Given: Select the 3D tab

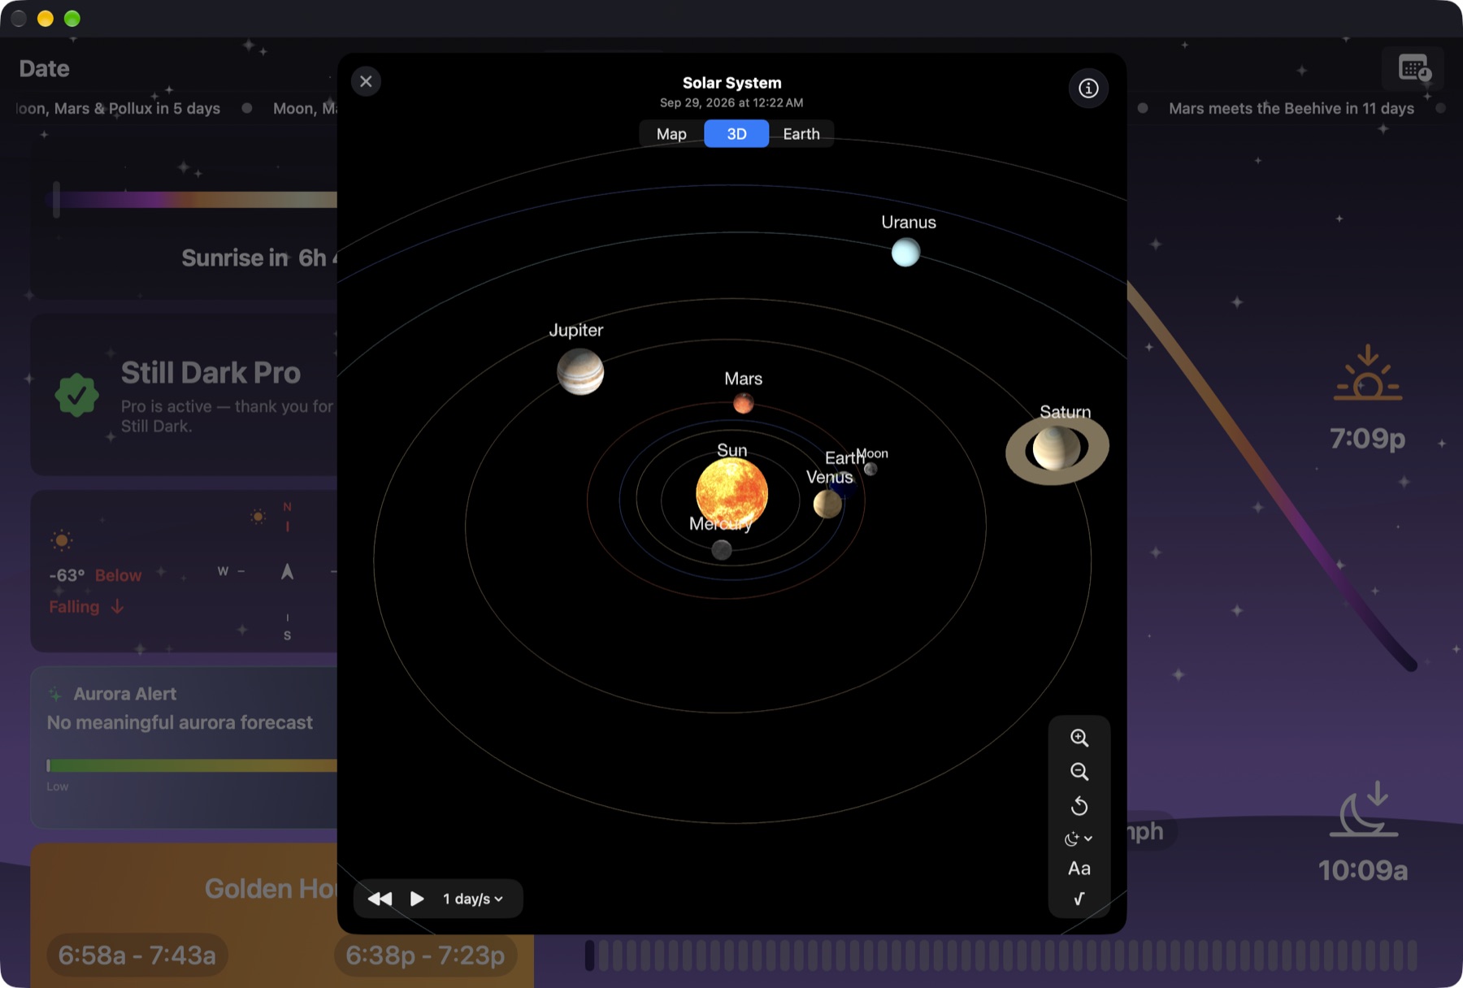Looking at the screenshot, I should tap(736, 134).
